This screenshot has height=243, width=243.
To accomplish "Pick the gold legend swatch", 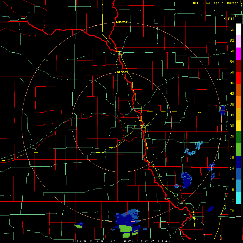I will [238, 114].
